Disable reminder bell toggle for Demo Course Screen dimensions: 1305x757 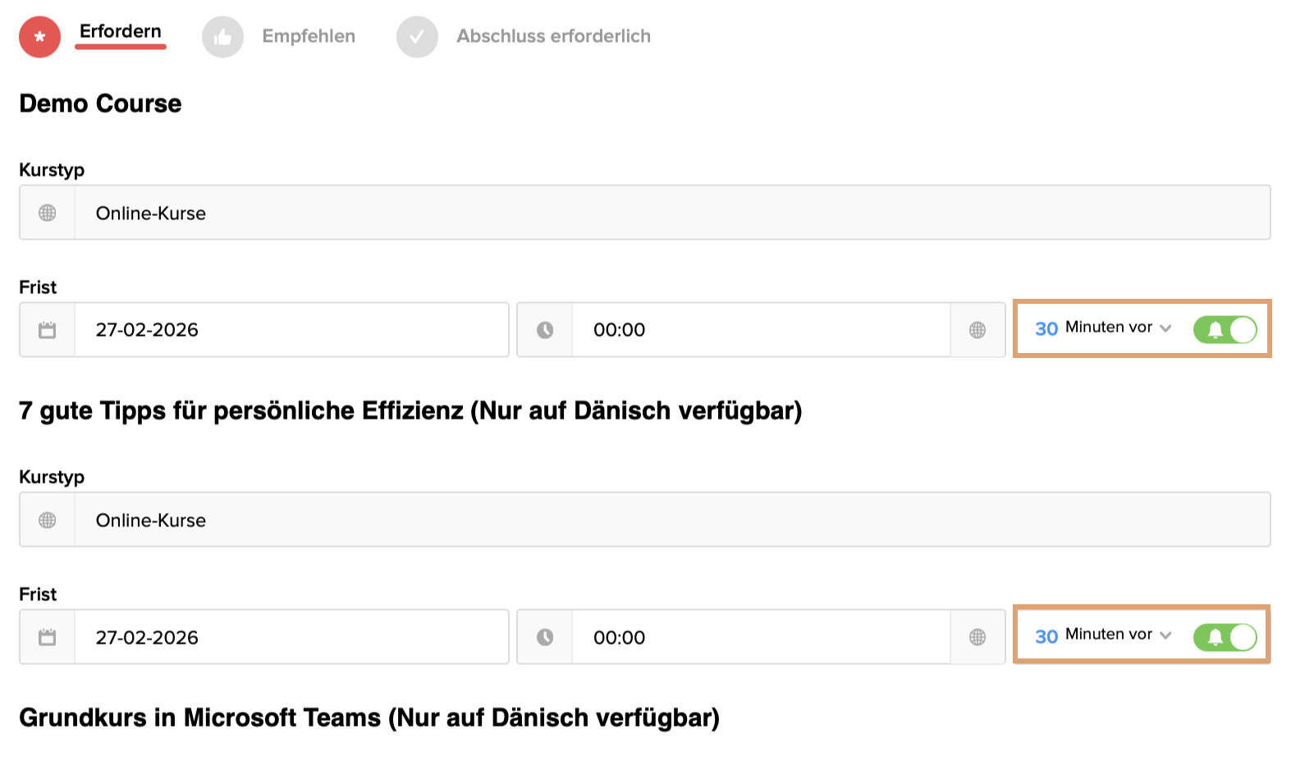[1225, 330]
